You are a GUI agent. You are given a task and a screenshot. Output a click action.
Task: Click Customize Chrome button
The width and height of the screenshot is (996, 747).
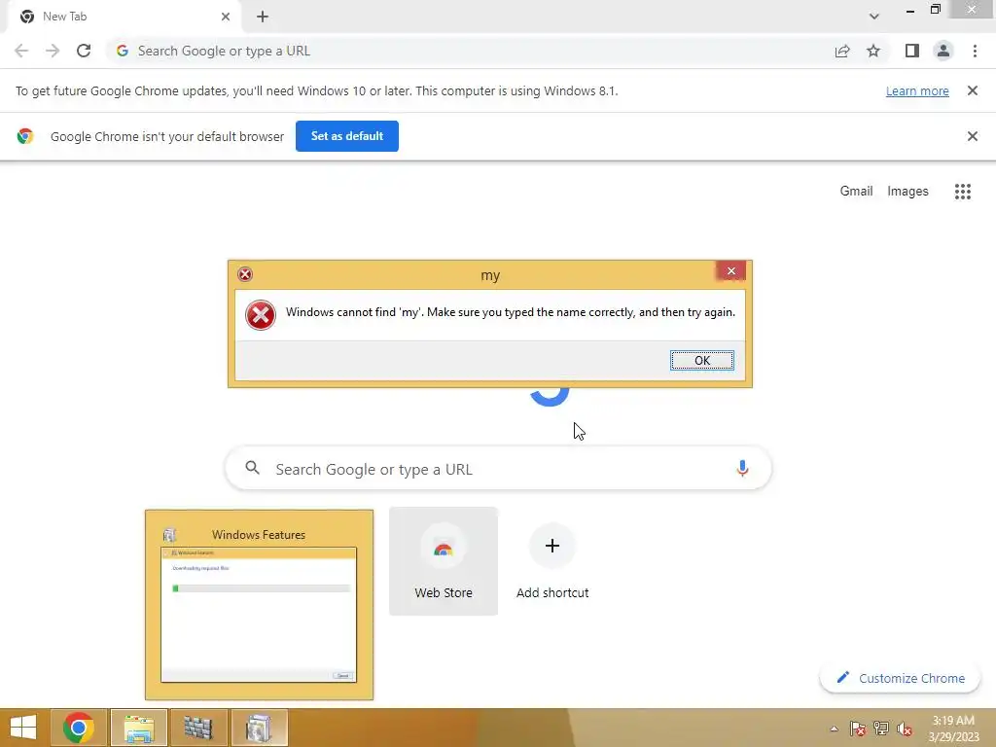(900, 678)
